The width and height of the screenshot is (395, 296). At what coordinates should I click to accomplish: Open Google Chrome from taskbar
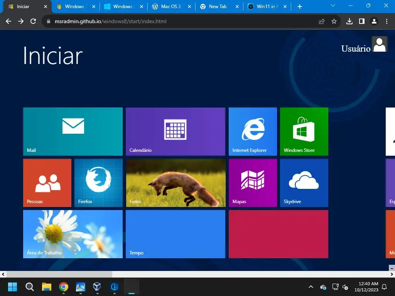point(64,287)
